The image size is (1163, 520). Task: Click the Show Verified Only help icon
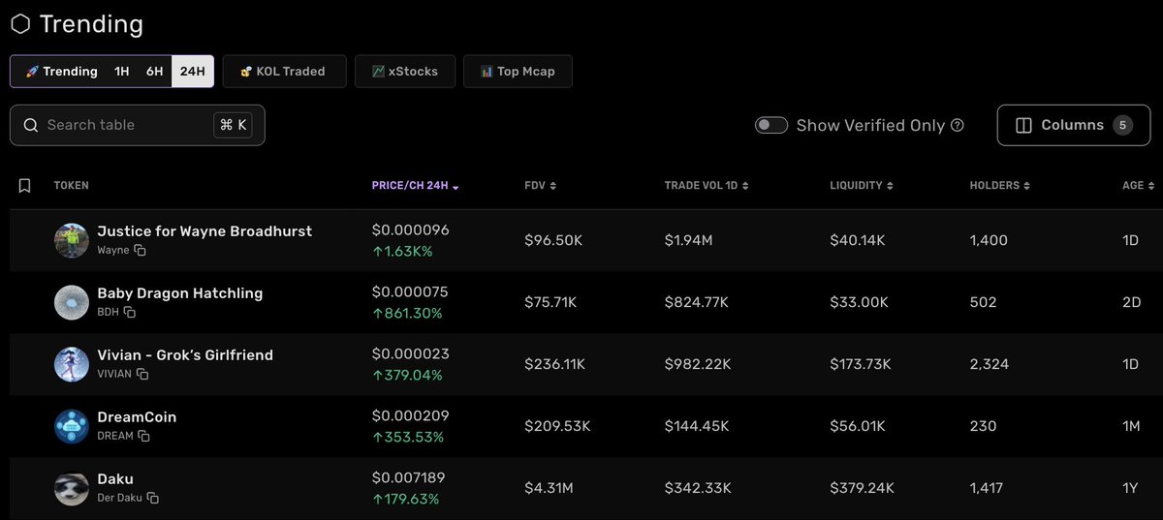pos(958,125)
